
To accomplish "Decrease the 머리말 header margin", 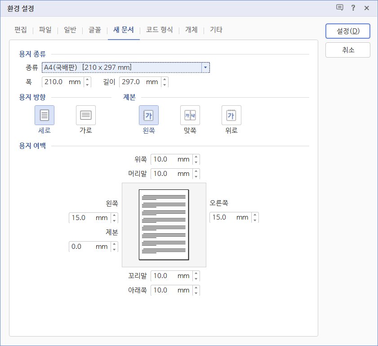I will 196,176.
